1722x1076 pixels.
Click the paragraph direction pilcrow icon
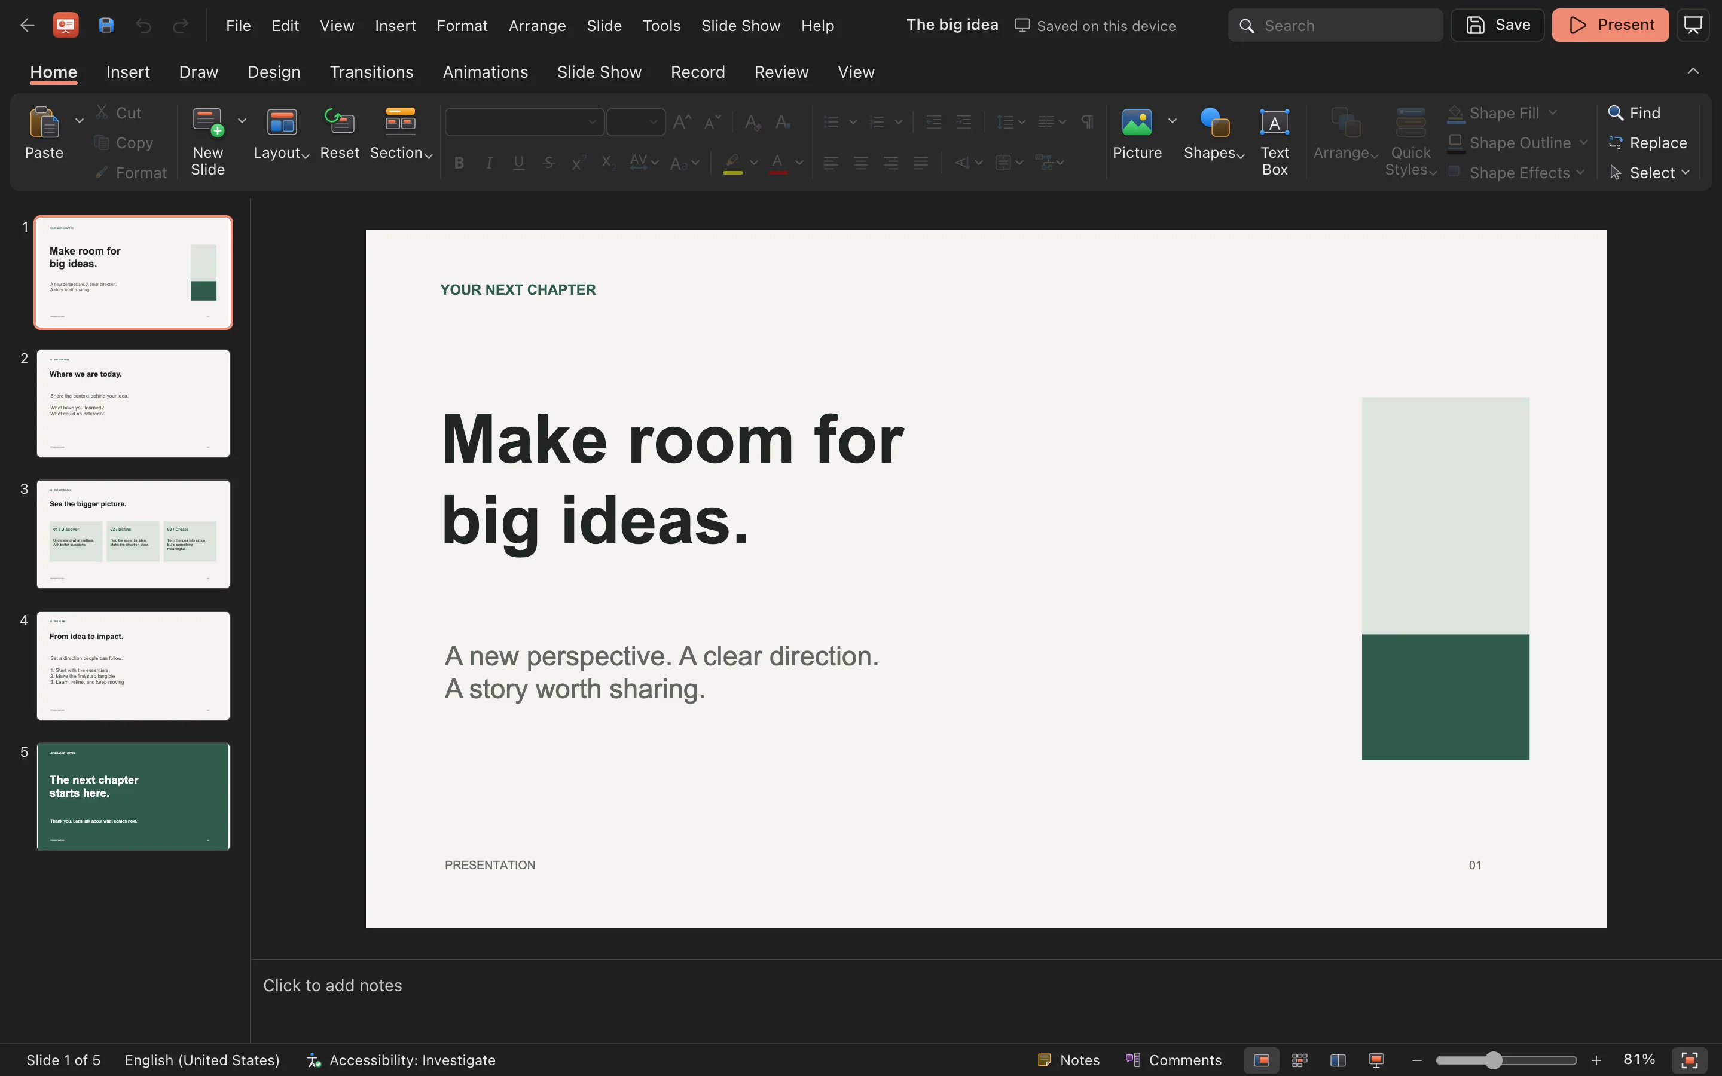coord(1087,122)
